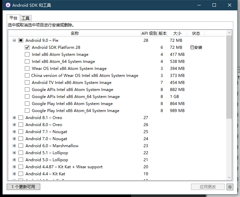Select Android 8.1 – Oreo checkbox
240x197 pixels.
coord(21,118)
